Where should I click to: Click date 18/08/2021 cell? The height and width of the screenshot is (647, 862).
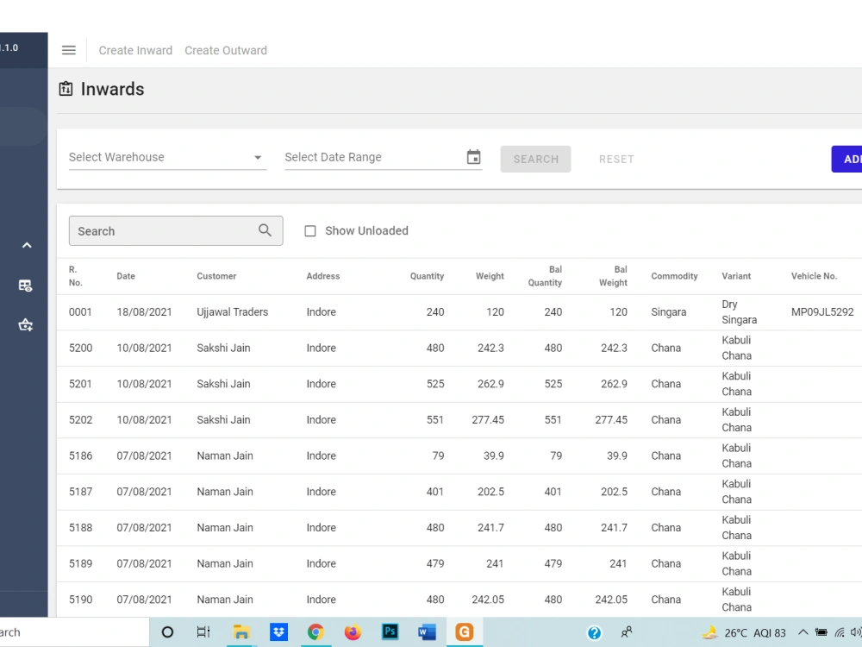[144, 312]
